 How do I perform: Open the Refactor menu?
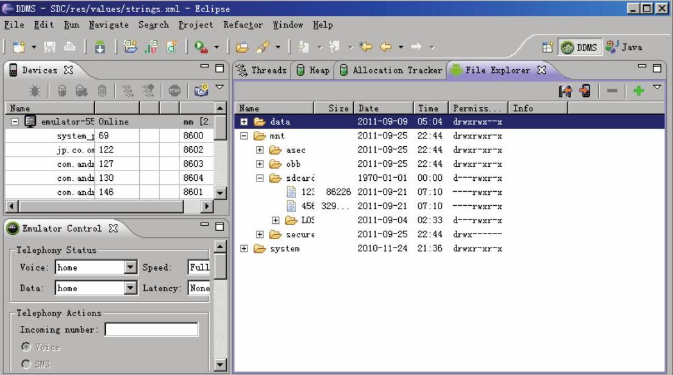point(243,25)
